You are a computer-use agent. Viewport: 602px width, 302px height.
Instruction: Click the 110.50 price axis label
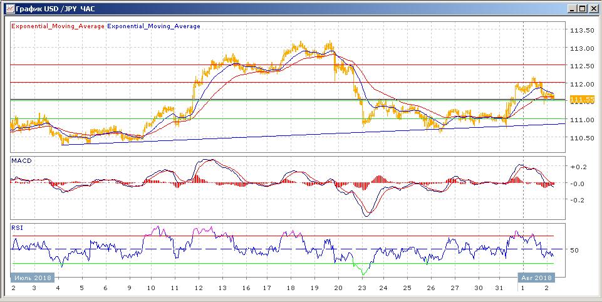tap(581, 138)
